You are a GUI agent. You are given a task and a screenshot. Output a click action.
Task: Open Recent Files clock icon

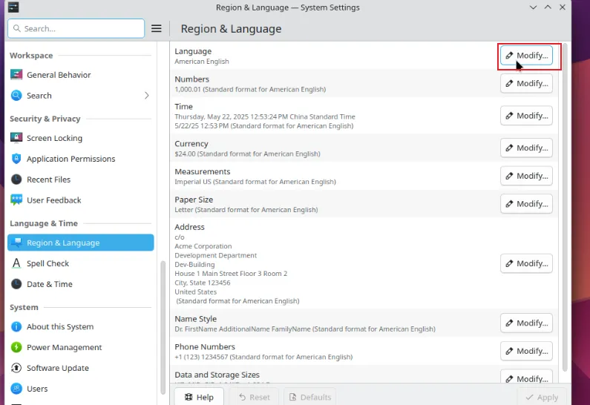[x=16, y=180]
